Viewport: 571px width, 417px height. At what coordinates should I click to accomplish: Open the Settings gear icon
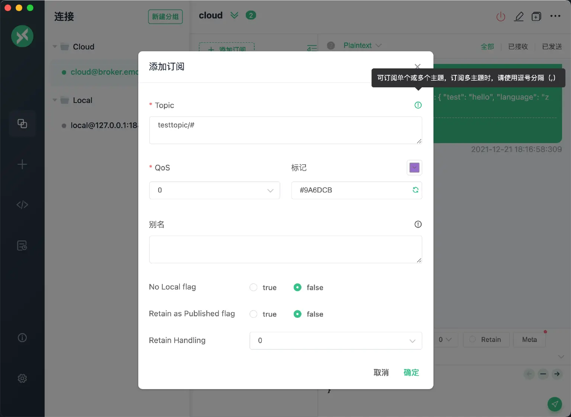click(x=22, y=378)
